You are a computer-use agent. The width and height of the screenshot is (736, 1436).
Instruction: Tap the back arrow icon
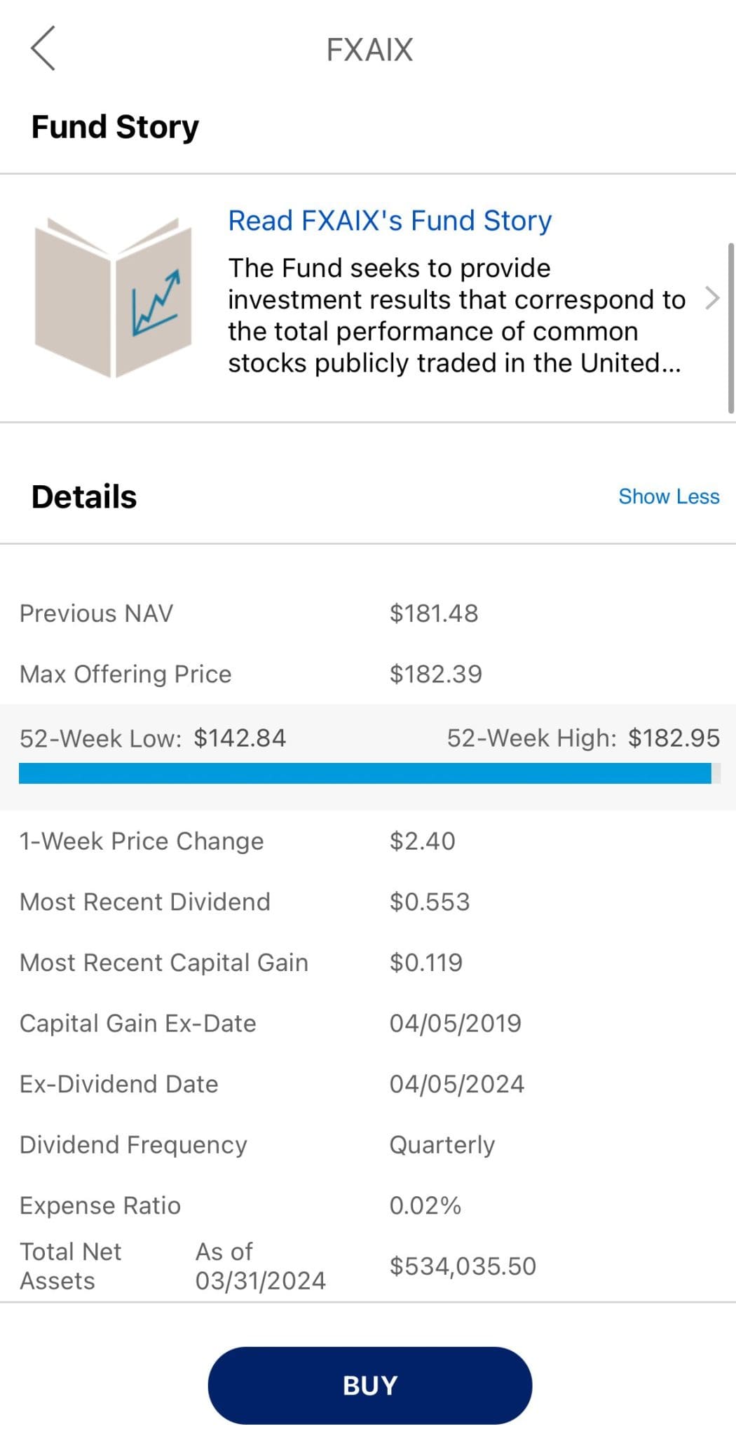[x=43, y=48]
